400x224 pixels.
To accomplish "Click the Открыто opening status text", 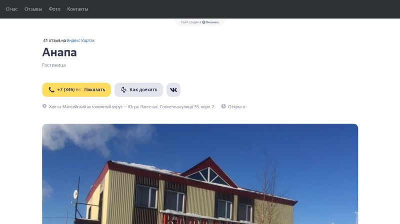I will [x=236, y=107].
